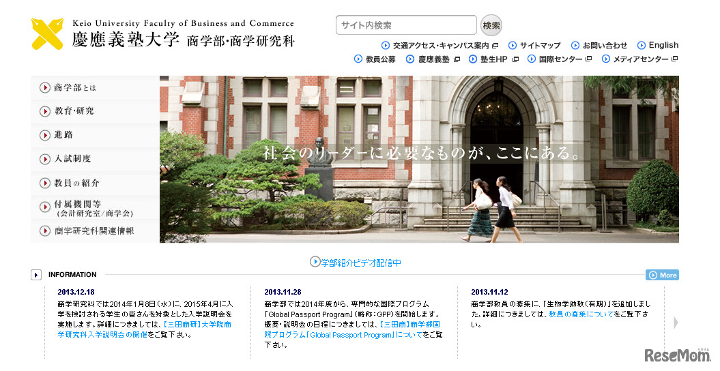Click the 2013.11.12 news date
The width and height of the screenshot is (720, 371).
pyautogui.click(x=489, y=292)
